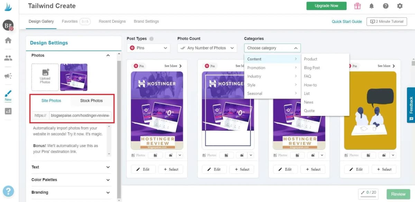Open the gift box icon in header
Viewport: 415px width, 202px height.
[357, 6]
